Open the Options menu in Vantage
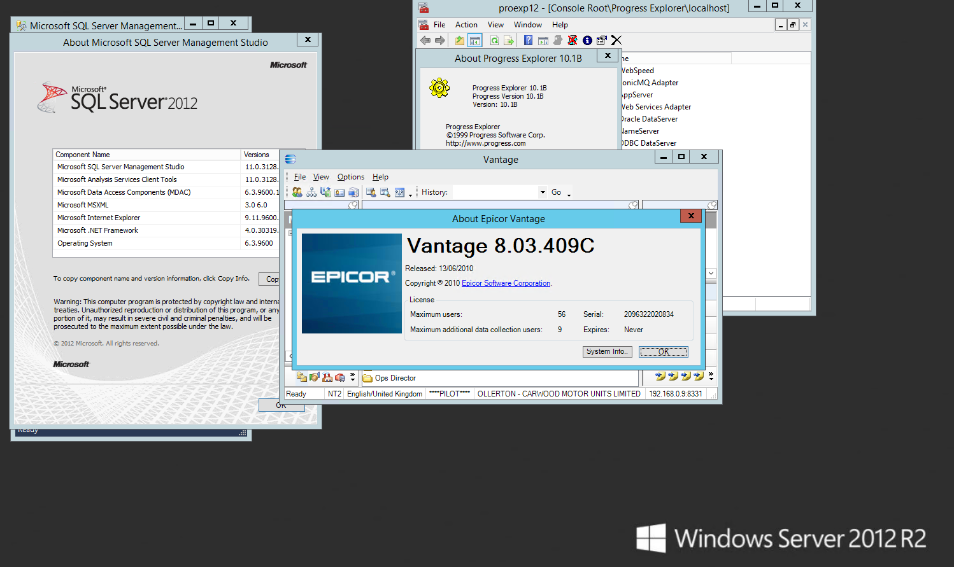Image resolution: width=954 pixels, height=567 pixels. tap(351, 177)
